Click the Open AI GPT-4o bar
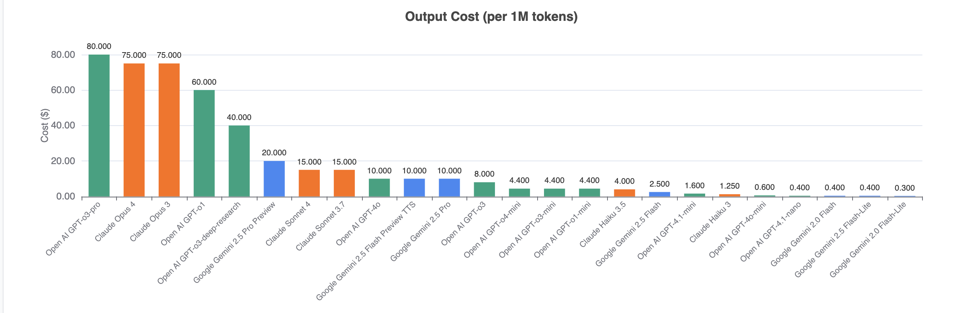Image resolution: width=953 pixels, height=313 pixels. [x=379, y=187]
